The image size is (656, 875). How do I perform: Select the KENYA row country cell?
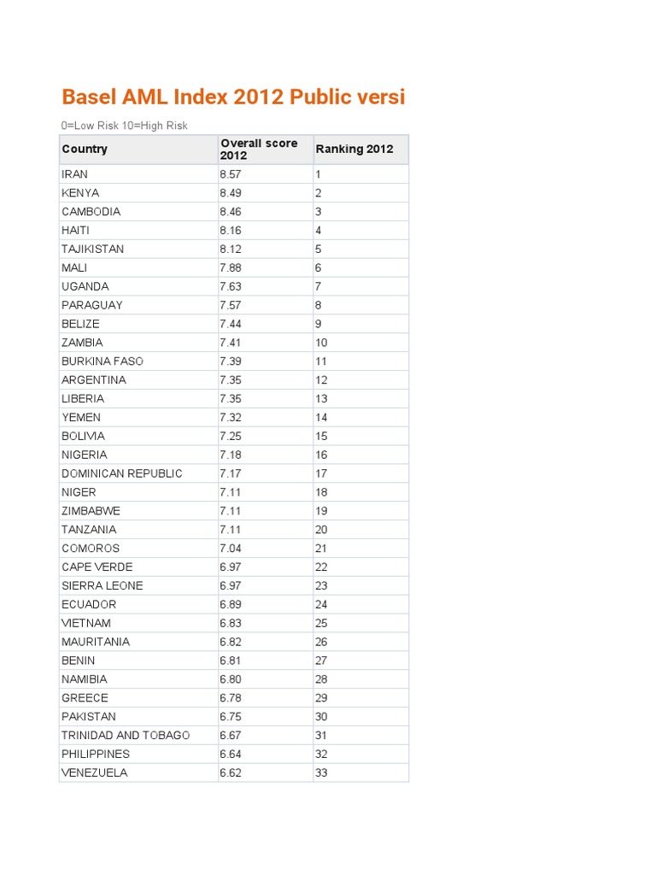(80, 193)
